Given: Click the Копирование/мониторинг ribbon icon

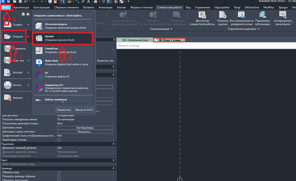Looking at the screenshot, I should click(x=283, y=15).
